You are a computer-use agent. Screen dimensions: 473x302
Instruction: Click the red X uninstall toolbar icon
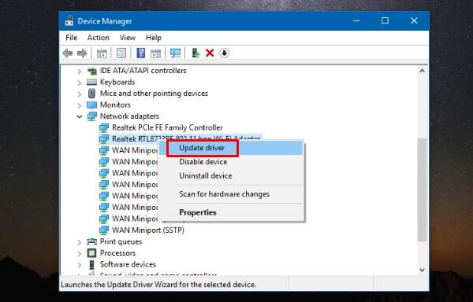coord(210,53)
